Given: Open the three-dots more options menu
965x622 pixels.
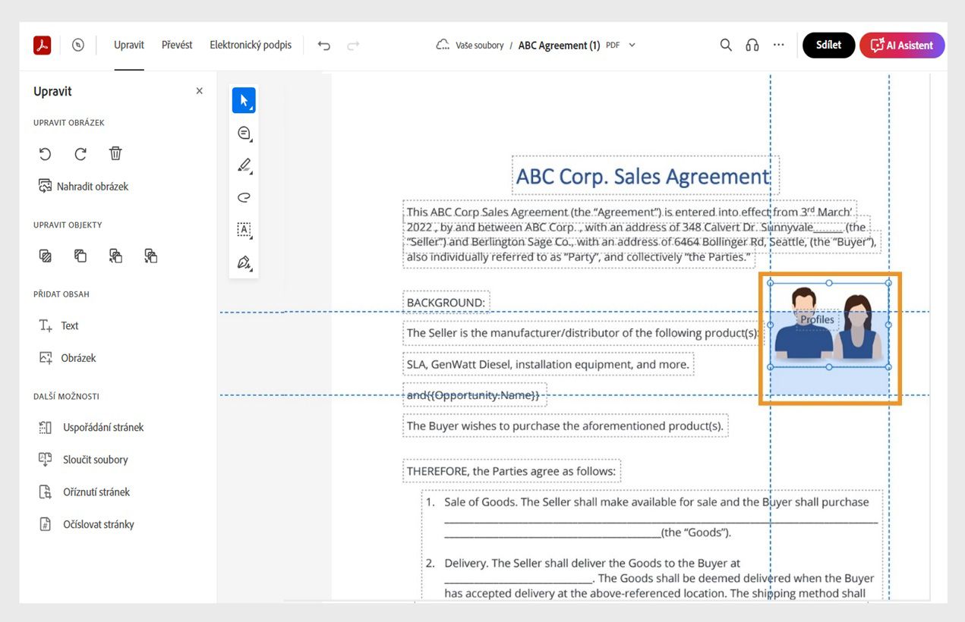Looking at the screenshot, I should (778, 46).
